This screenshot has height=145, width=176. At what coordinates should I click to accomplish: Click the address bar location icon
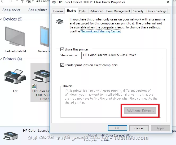pos(29,1)
